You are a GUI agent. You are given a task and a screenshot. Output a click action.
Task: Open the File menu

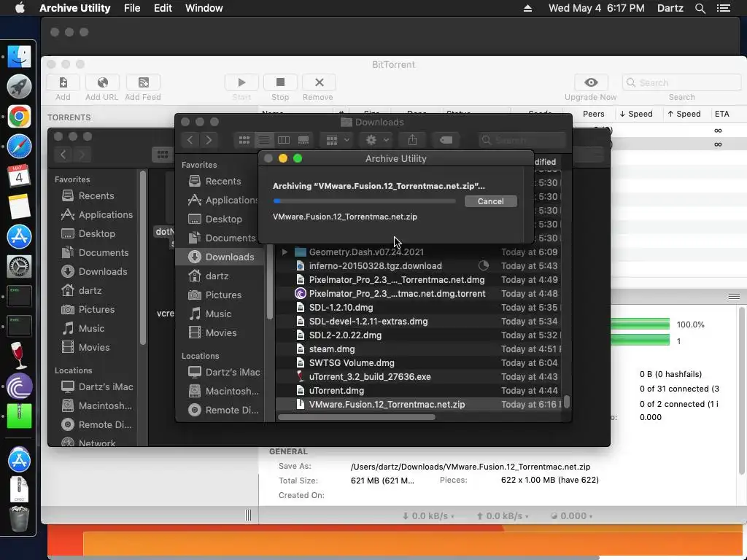coord(132,8)
